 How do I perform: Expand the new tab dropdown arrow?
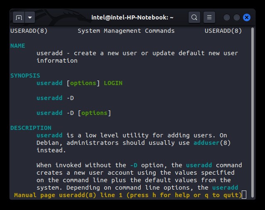[30, 17]
